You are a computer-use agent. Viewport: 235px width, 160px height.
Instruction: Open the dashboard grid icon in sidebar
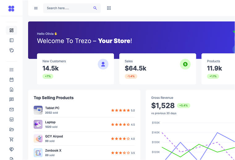click(11, 30)
